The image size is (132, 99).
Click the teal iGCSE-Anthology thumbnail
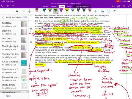click(24, 63)
